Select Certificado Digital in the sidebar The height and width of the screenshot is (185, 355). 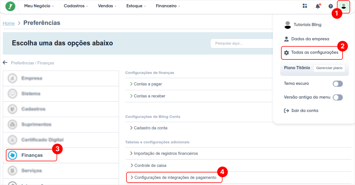[61, 140]
